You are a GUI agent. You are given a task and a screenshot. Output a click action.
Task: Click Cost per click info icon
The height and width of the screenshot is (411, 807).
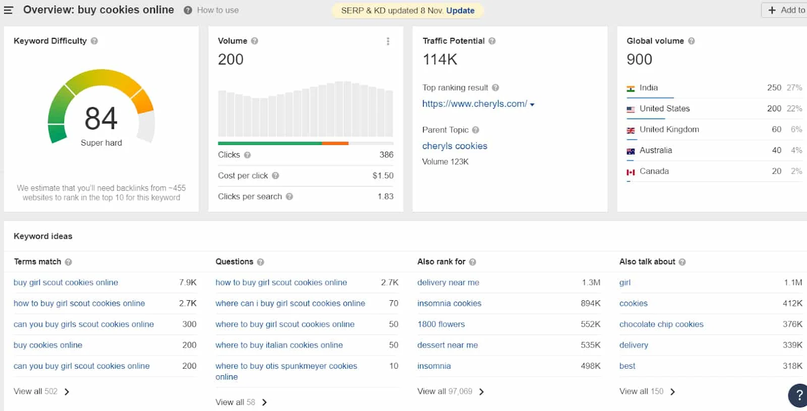(x=275, y=176)
